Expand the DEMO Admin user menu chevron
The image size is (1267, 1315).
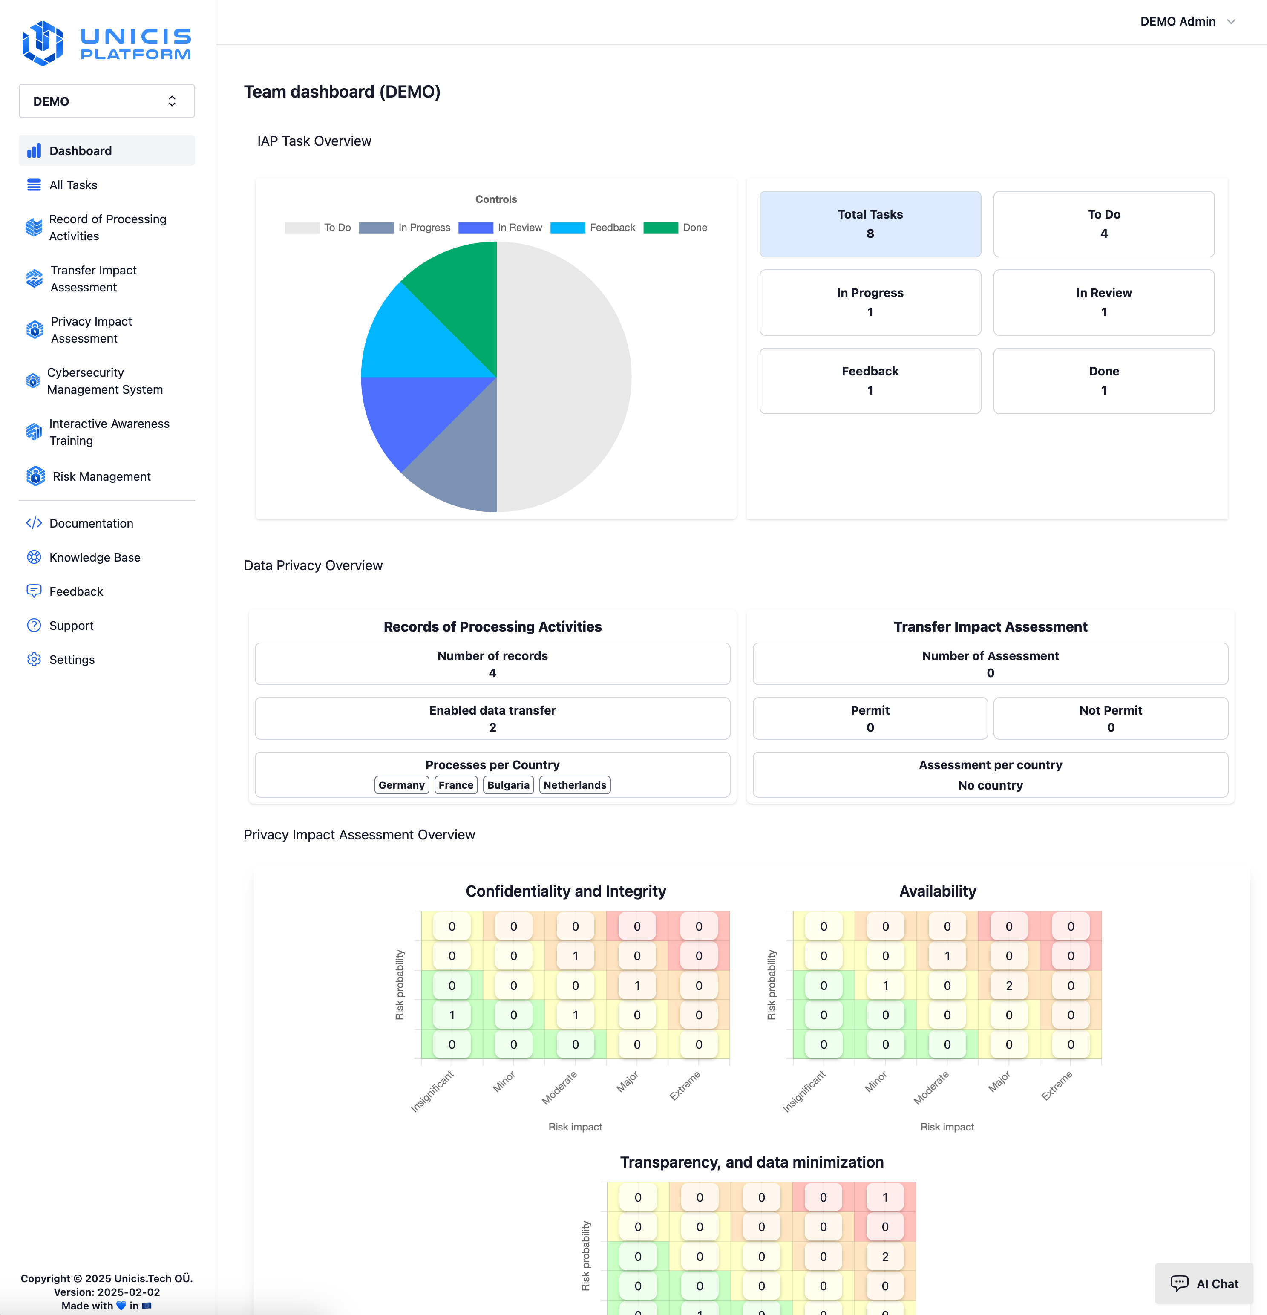(x=1232, y=21)
